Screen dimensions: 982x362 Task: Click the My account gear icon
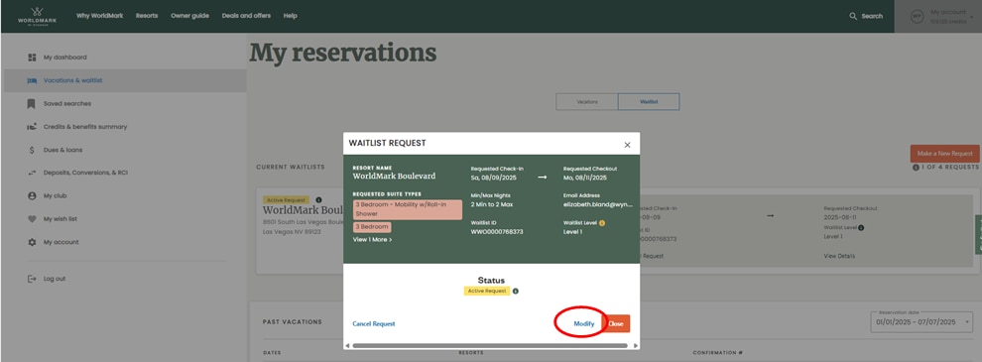[32, 242]
